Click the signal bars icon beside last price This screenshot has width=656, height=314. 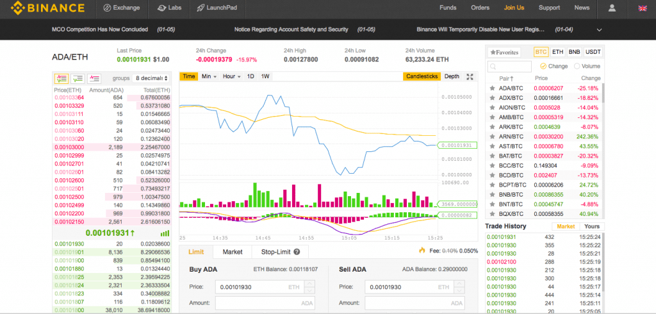(165, 233)
